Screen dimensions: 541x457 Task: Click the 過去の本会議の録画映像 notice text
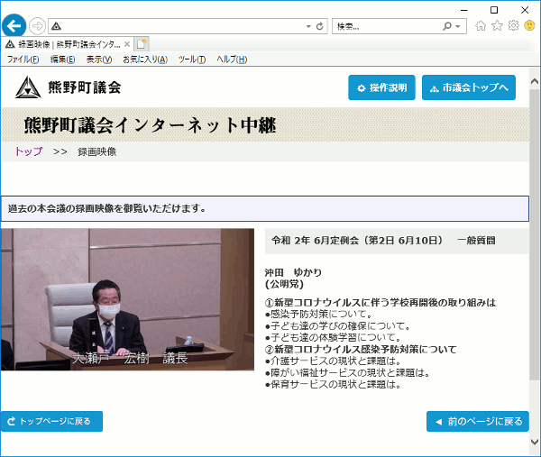point(107,208)
